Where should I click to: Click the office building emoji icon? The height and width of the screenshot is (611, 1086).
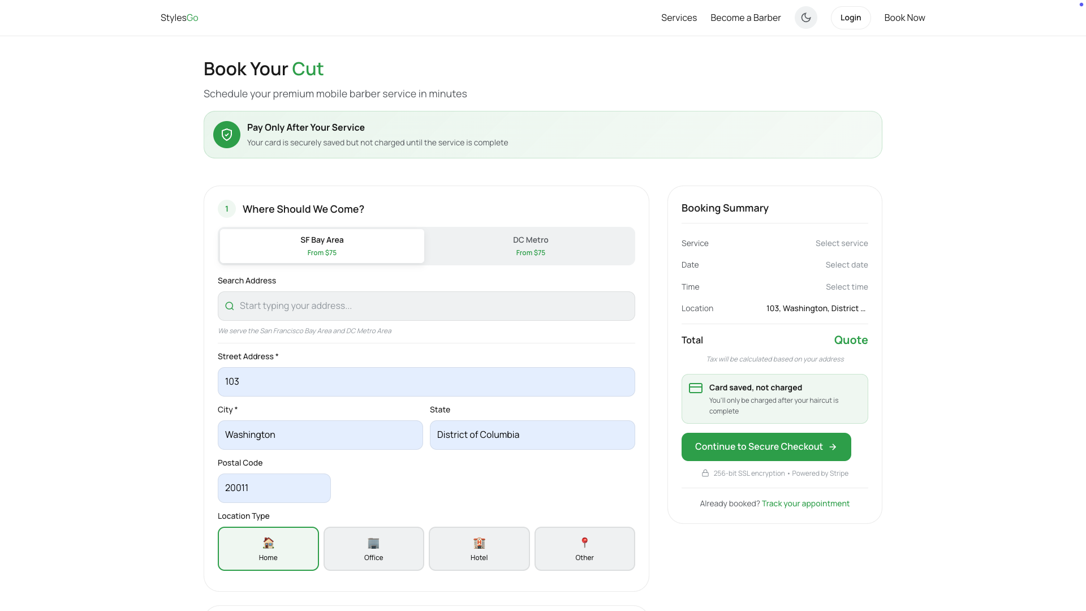pyautogui.click(x=373, y=543)
